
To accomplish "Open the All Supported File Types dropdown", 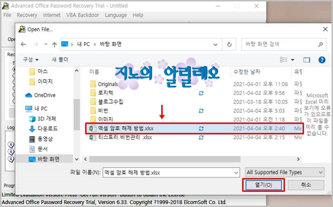I will click(284, 172).
